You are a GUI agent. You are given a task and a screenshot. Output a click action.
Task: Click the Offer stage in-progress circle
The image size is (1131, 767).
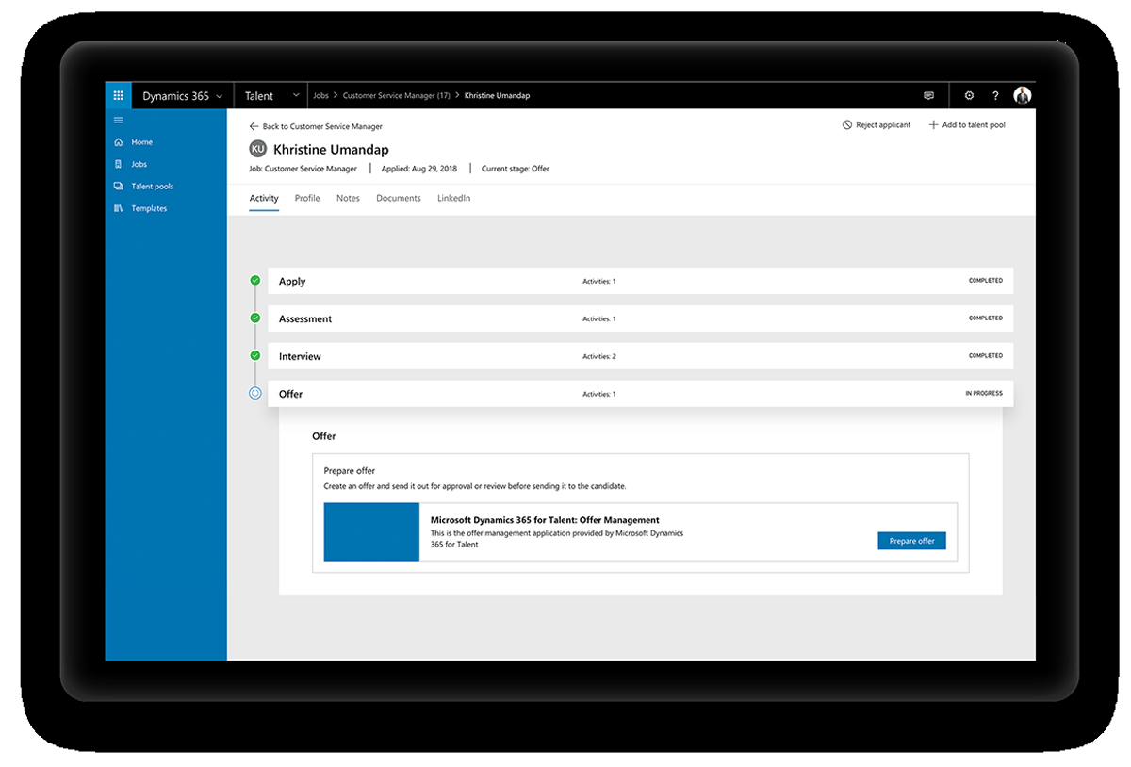pos(254,394)
